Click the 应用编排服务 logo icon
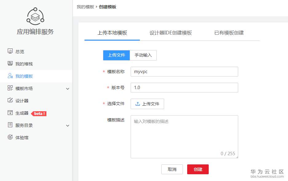288x181 pixels. click(35, 17)
